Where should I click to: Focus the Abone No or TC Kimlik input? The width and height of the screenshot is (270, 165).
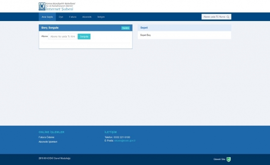63,36
